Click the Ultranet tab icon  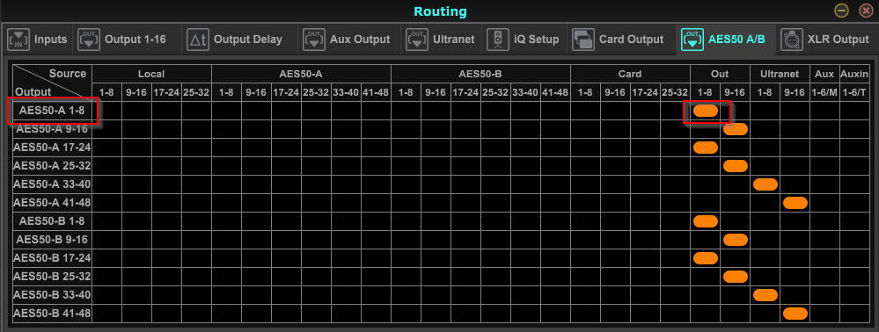tap(417, 40)
